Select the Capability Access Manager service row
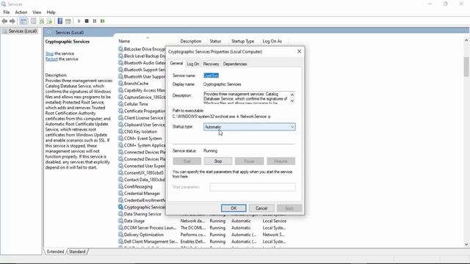The image size is (470, 264). point(142,90)
